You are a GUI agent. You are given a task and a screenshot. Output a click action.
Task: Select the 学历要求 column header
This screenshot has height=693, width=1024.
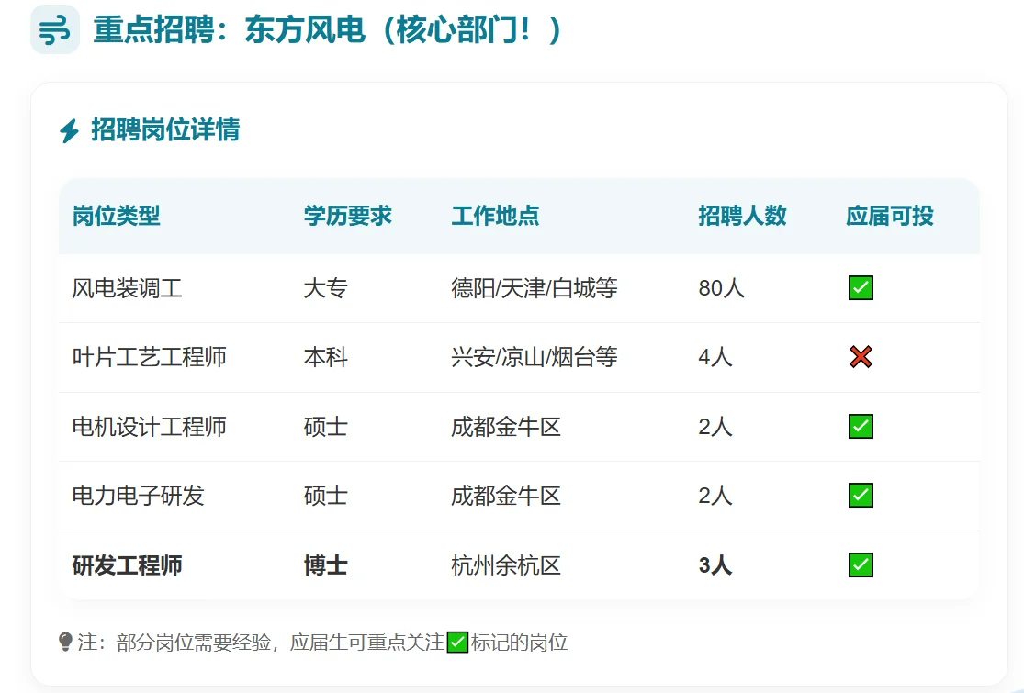pos(347,216)
